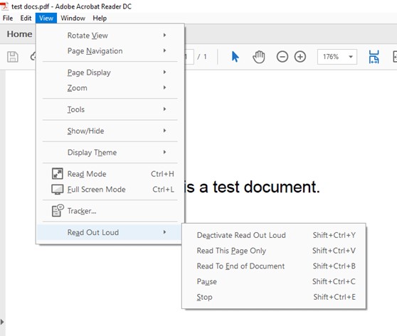Click the Fit width scrolling icon
The image size is (397, 336).
(374, 57)
